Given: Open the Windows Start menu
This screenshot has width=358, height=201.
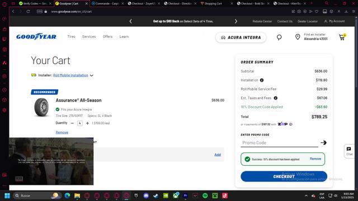Looking at the screenshot, I should (7, 195).
